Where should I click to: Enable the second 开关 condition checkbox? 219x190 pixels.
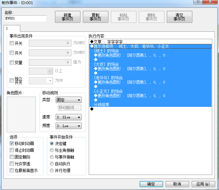(x=12, y=53)
